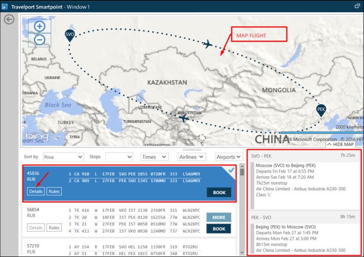
Task: Click the 8h15m nonstop line
Action: [x=271, y=244]
